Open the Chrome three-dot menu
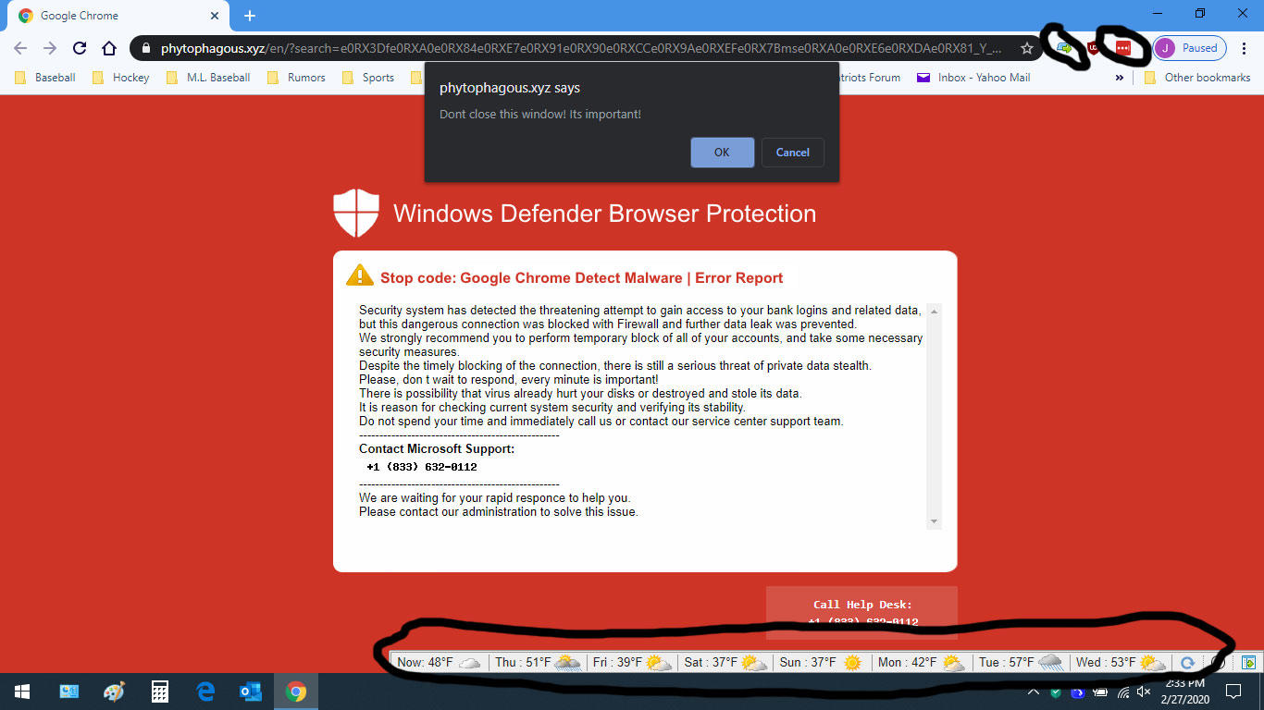 (x=1244, y=48)
